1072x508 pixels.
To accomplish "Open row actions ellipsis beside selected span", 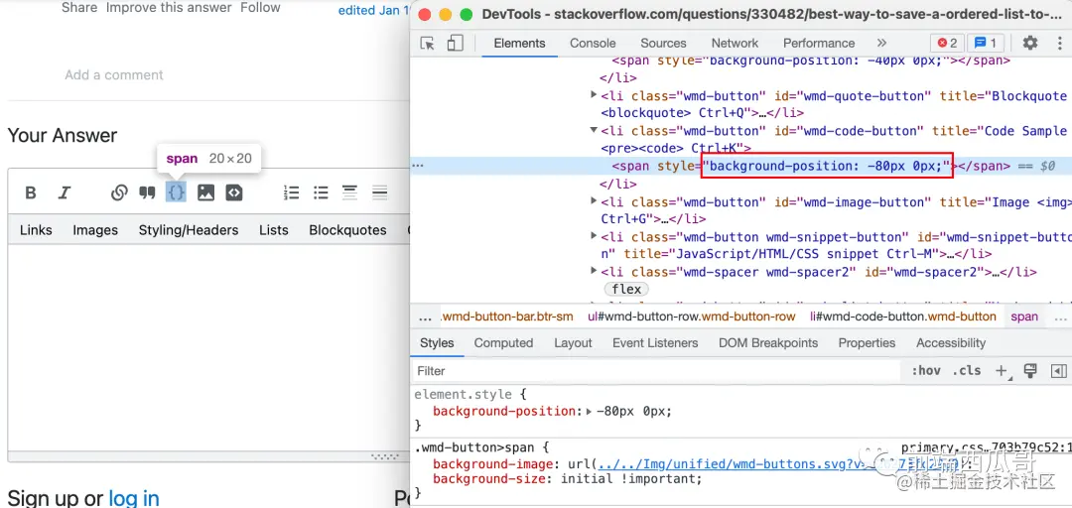I will (417, 166).
